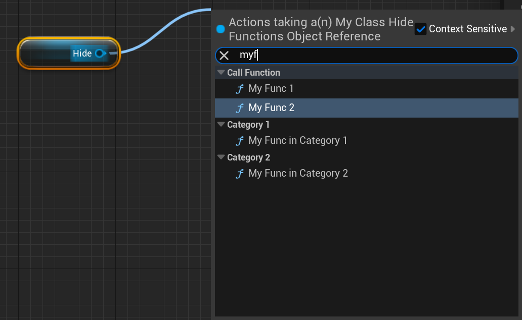Clear the search text with the X icon
The height and width of the screenshot is (320, 522).
point(224,56)
